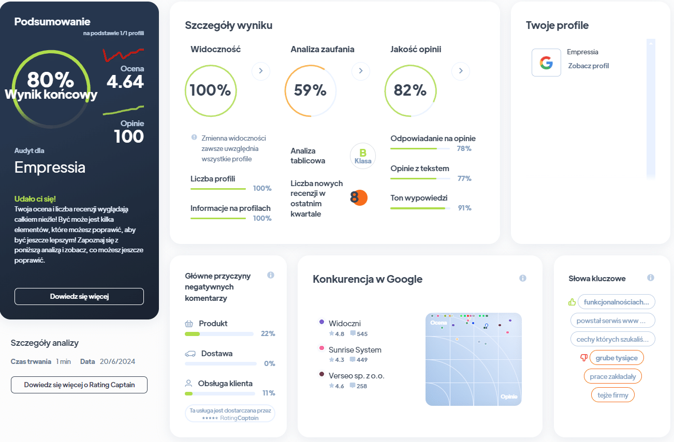Open the Widoczność details arrow

tap(261, 71)
